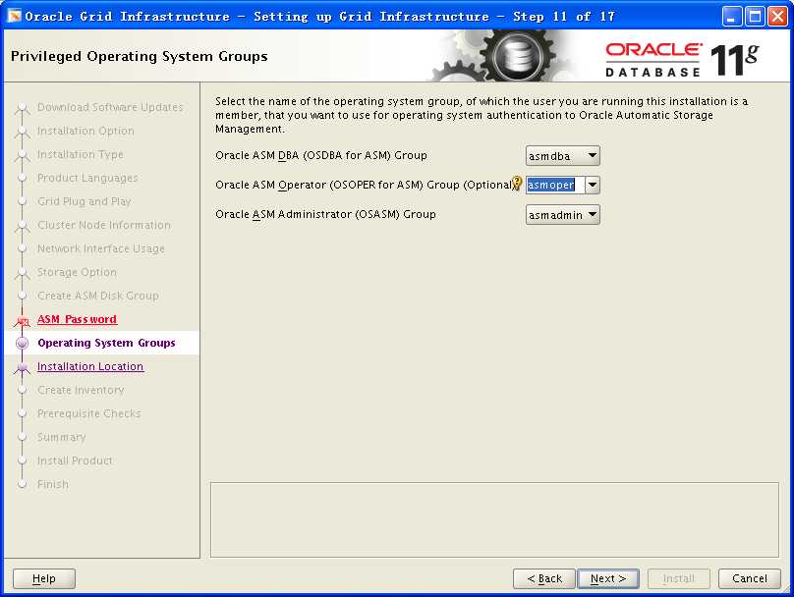Open the OSASM asmadmin group dropdown
The image size is (794, 597).
(x=563, y=214)
